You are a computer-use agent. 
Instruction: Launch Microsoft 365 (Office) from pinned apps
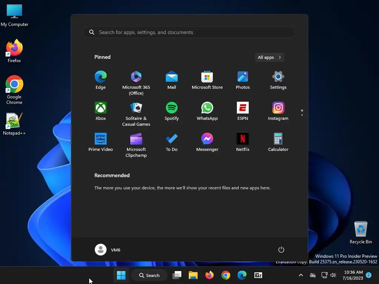point(136,83)
